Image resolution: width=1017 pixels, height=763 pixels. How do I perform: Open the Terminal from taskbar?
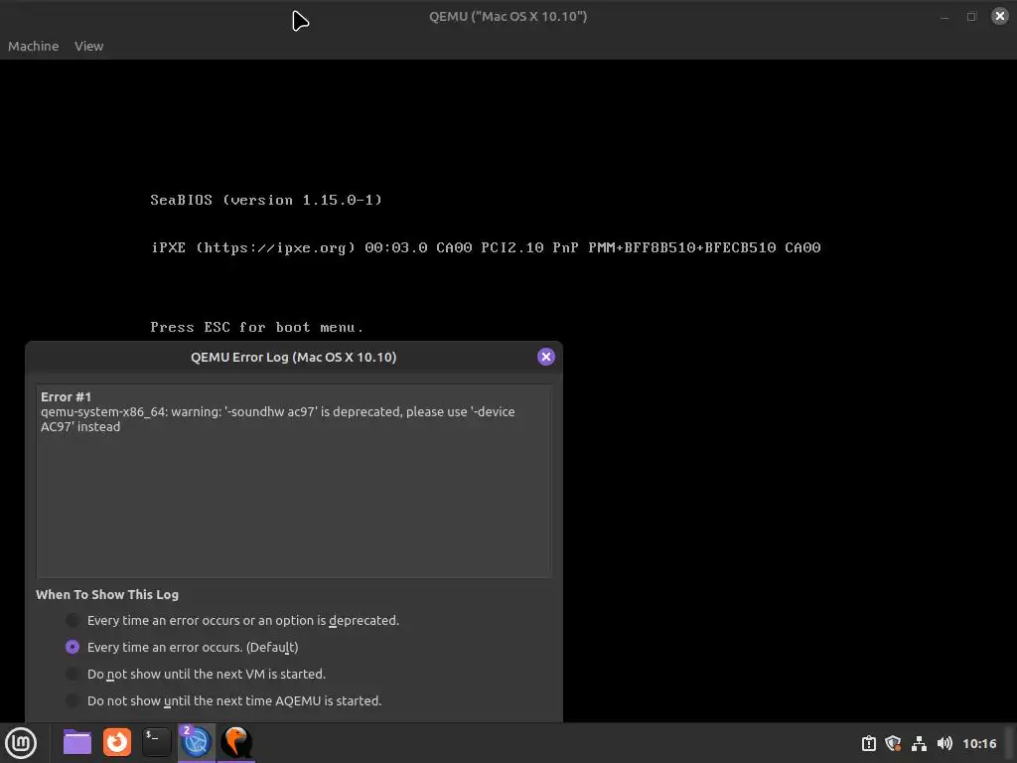pos(156,743)
